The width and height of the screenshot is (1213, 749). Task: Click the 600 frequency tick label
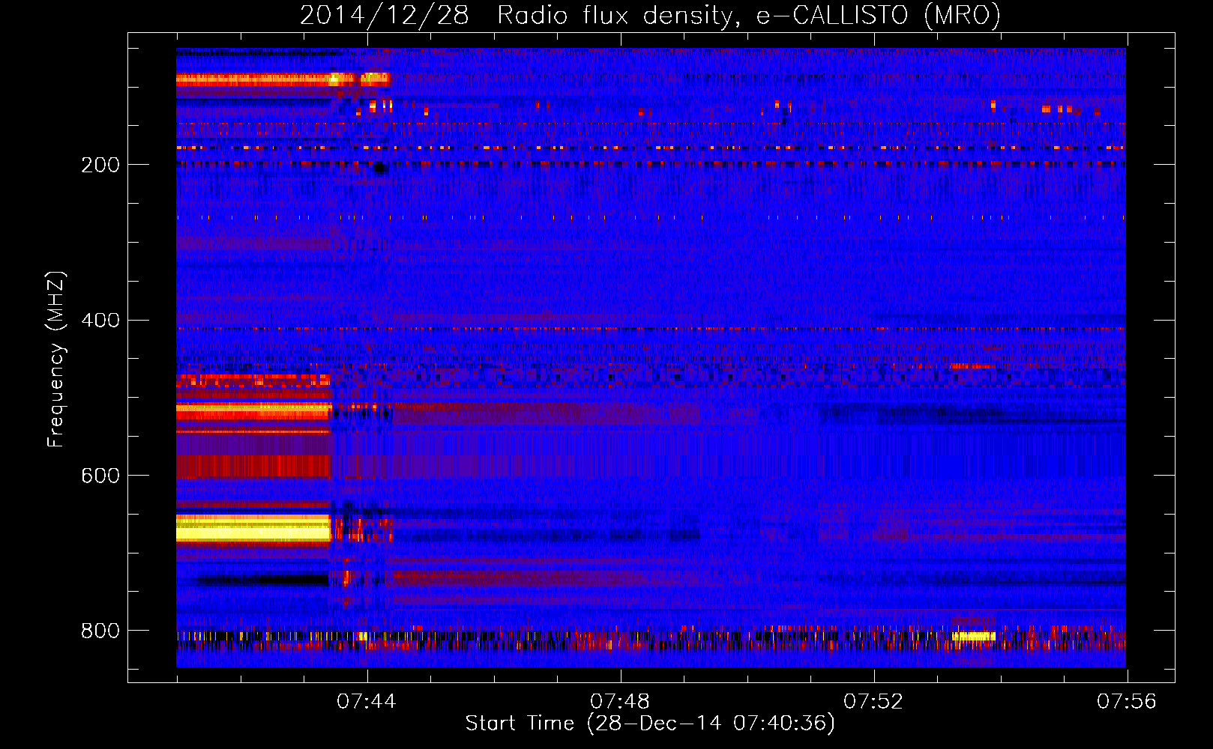(100, 476)
